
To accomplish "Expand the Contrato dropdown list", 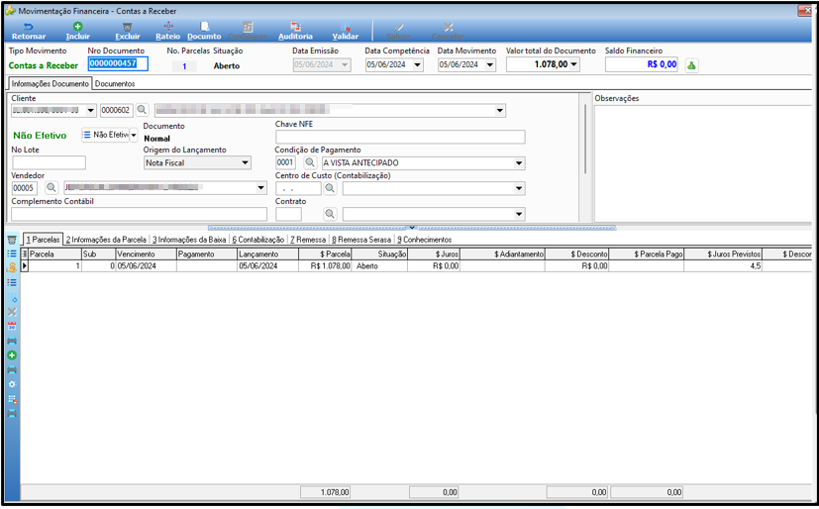I will click(519, 214).
